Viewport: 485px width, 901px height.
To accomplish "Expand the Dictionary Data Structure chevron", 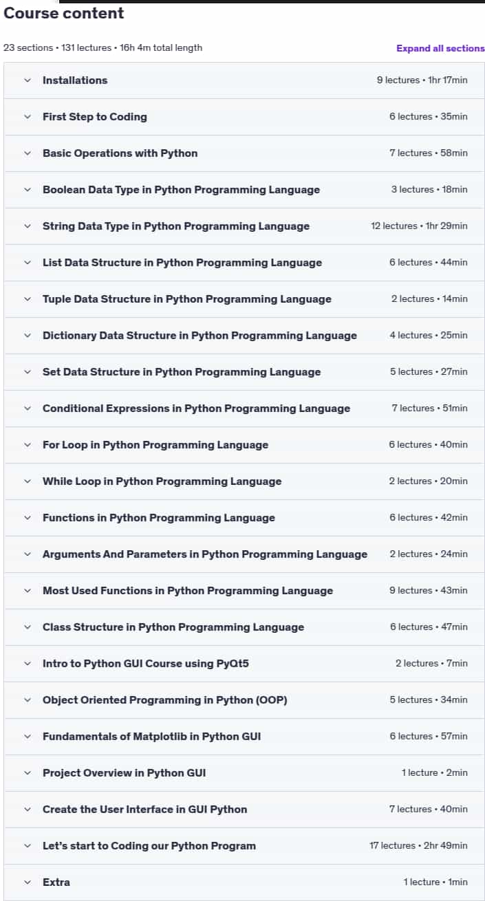I will pos(28,336).
